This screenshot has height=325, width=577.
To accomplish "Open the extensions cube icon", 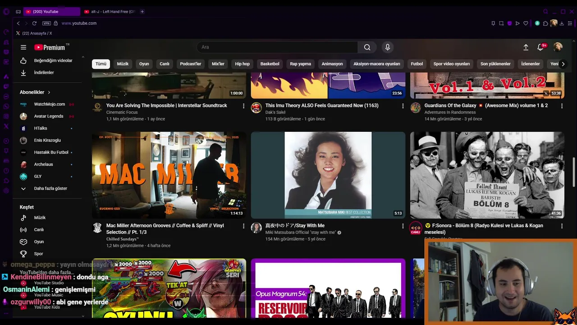I will tap(545, 23).
